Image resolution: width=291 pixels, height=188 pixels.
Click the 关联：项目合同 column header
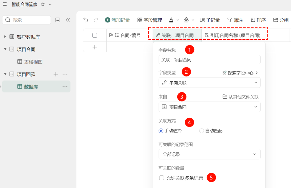point(177,35)
